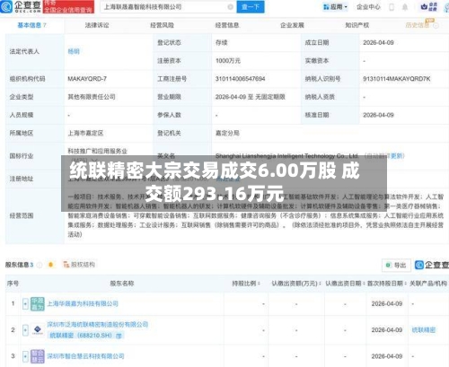449x367 pixels.
Task: Click the 股权结构 chart icon
Action: [x=66, y=265]
